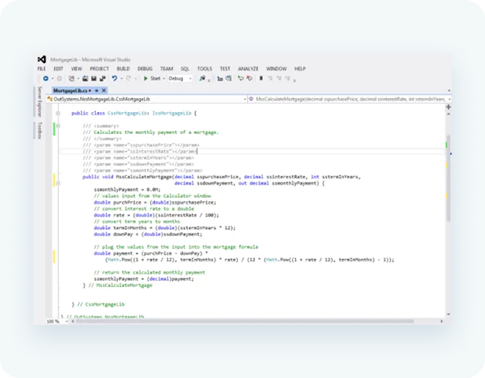Click the Navigate Backward toolbar button
Image resolution: width=485 pixels, height=378 pixels.
click(45, 78)
